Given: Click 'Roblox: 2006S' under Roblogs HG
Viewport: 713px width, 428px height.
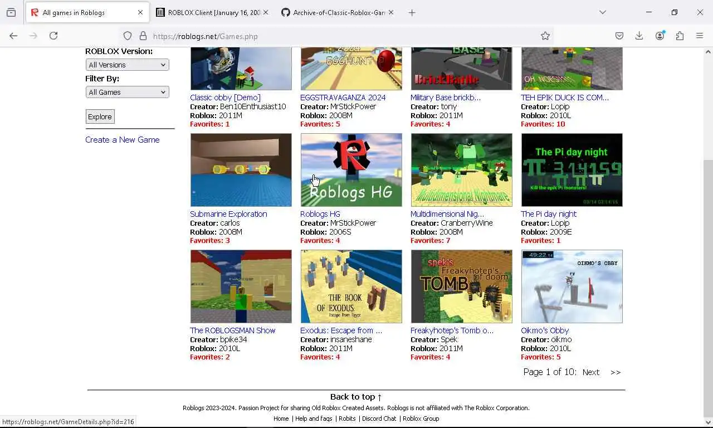Looking at the screenshot, I should point(326,232).
